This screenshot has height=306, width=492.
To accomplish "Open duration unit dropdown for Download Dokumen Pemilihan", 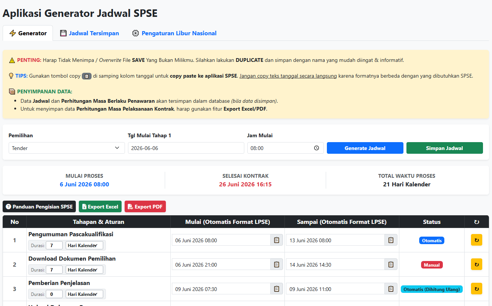I will 84,270.
